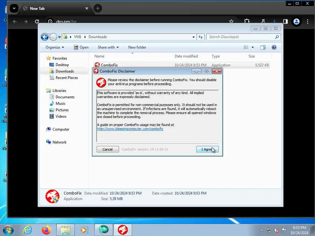Expand the address bar history dropdown

coord(193,37)
